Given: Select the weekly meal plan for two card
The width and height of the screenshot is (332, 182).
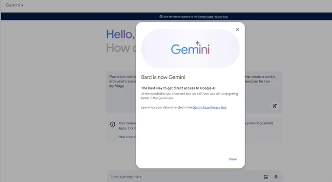Looking at the screenshot, I should coord(263,92).
